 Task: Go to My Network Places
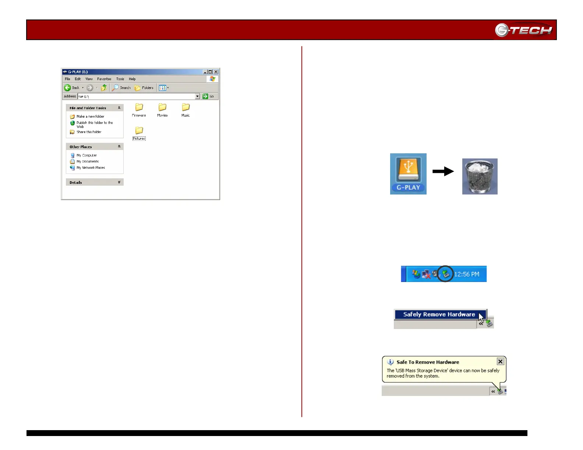point(88,168)
